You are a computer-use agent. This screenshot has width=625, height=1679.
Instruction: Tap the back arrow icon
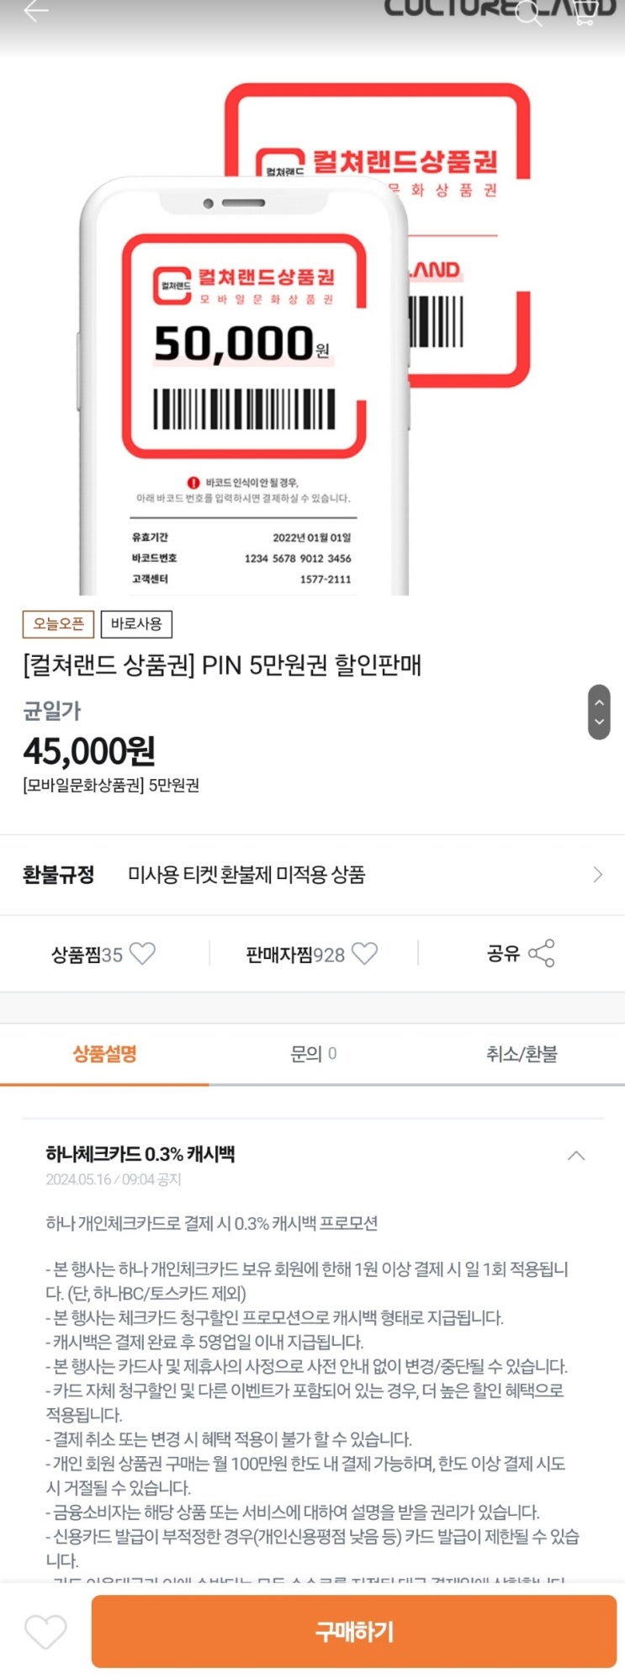(36, 12)
